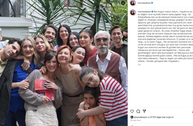The image size is (193, 126).
Task: Click the caption text starting 'Ben bugün mezun oldum'
Action: (165, 36)
